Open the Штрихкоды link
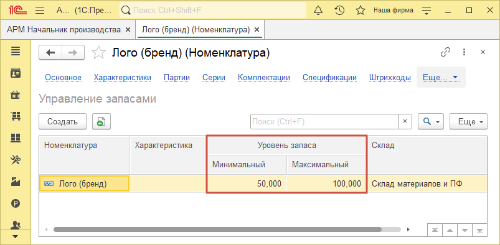 coord(390,78)
